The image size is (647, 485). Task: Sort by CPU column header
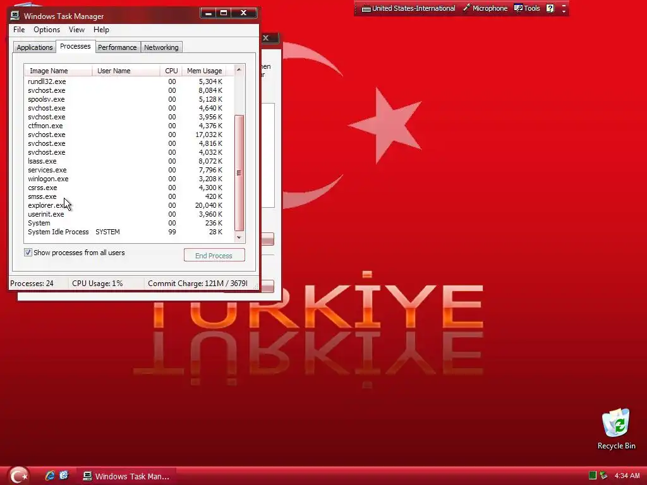pos(171,71)
